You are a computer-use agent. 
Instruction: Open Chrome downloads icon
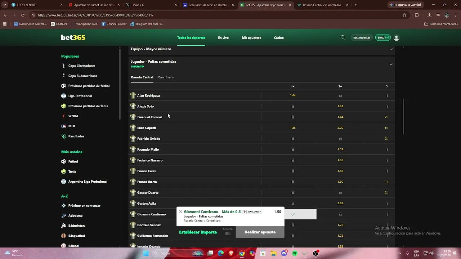[x=429, y=15]
